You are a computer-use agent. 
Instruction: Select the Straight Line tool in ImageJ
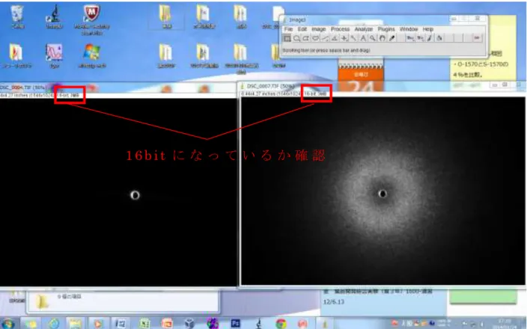(325, 38)
